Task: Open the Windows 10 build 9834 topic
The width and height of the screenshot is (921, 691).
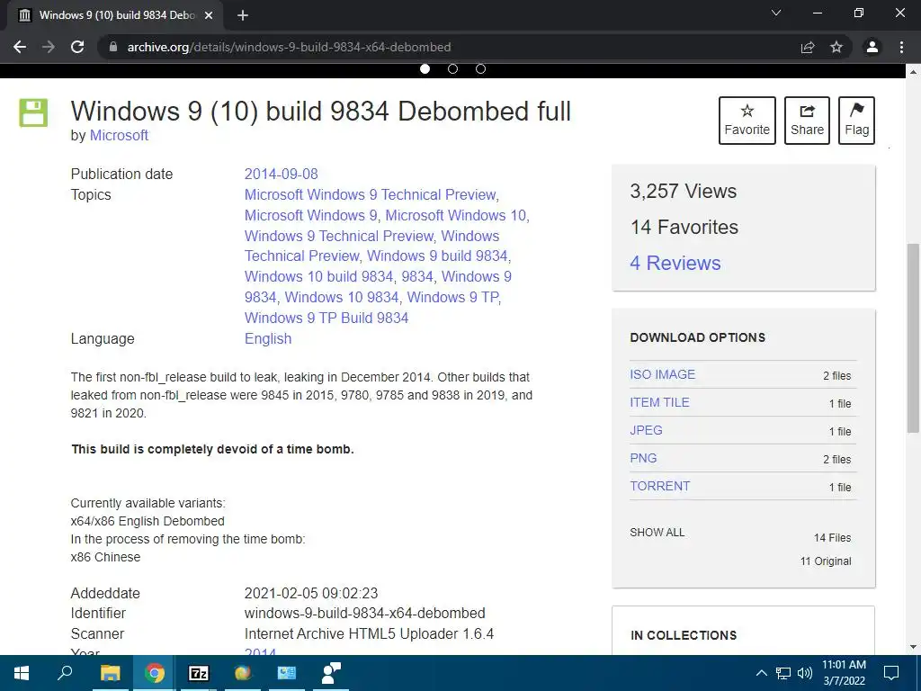Action: tap(319, 276)
